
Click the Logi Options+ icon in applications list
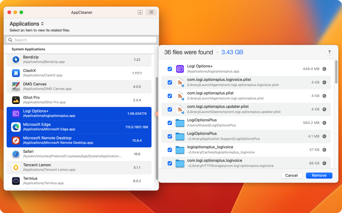[16, 113]
